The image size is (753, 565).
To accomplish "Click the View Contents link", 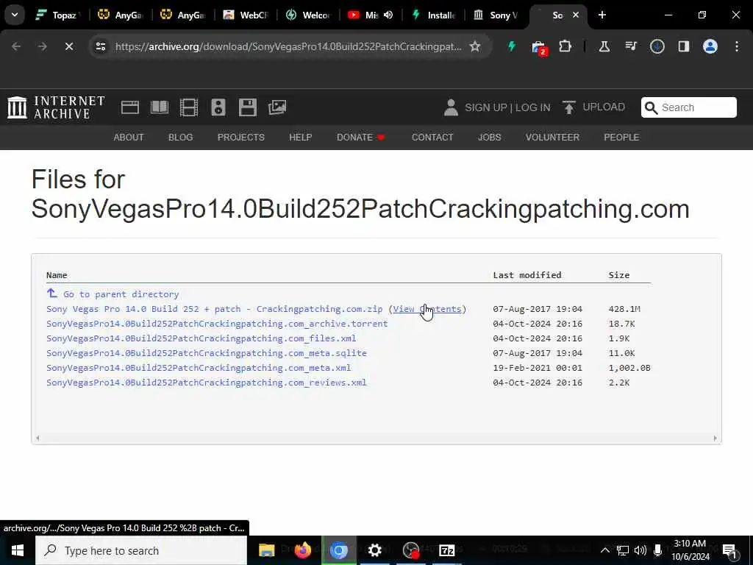I will [427, 309].
